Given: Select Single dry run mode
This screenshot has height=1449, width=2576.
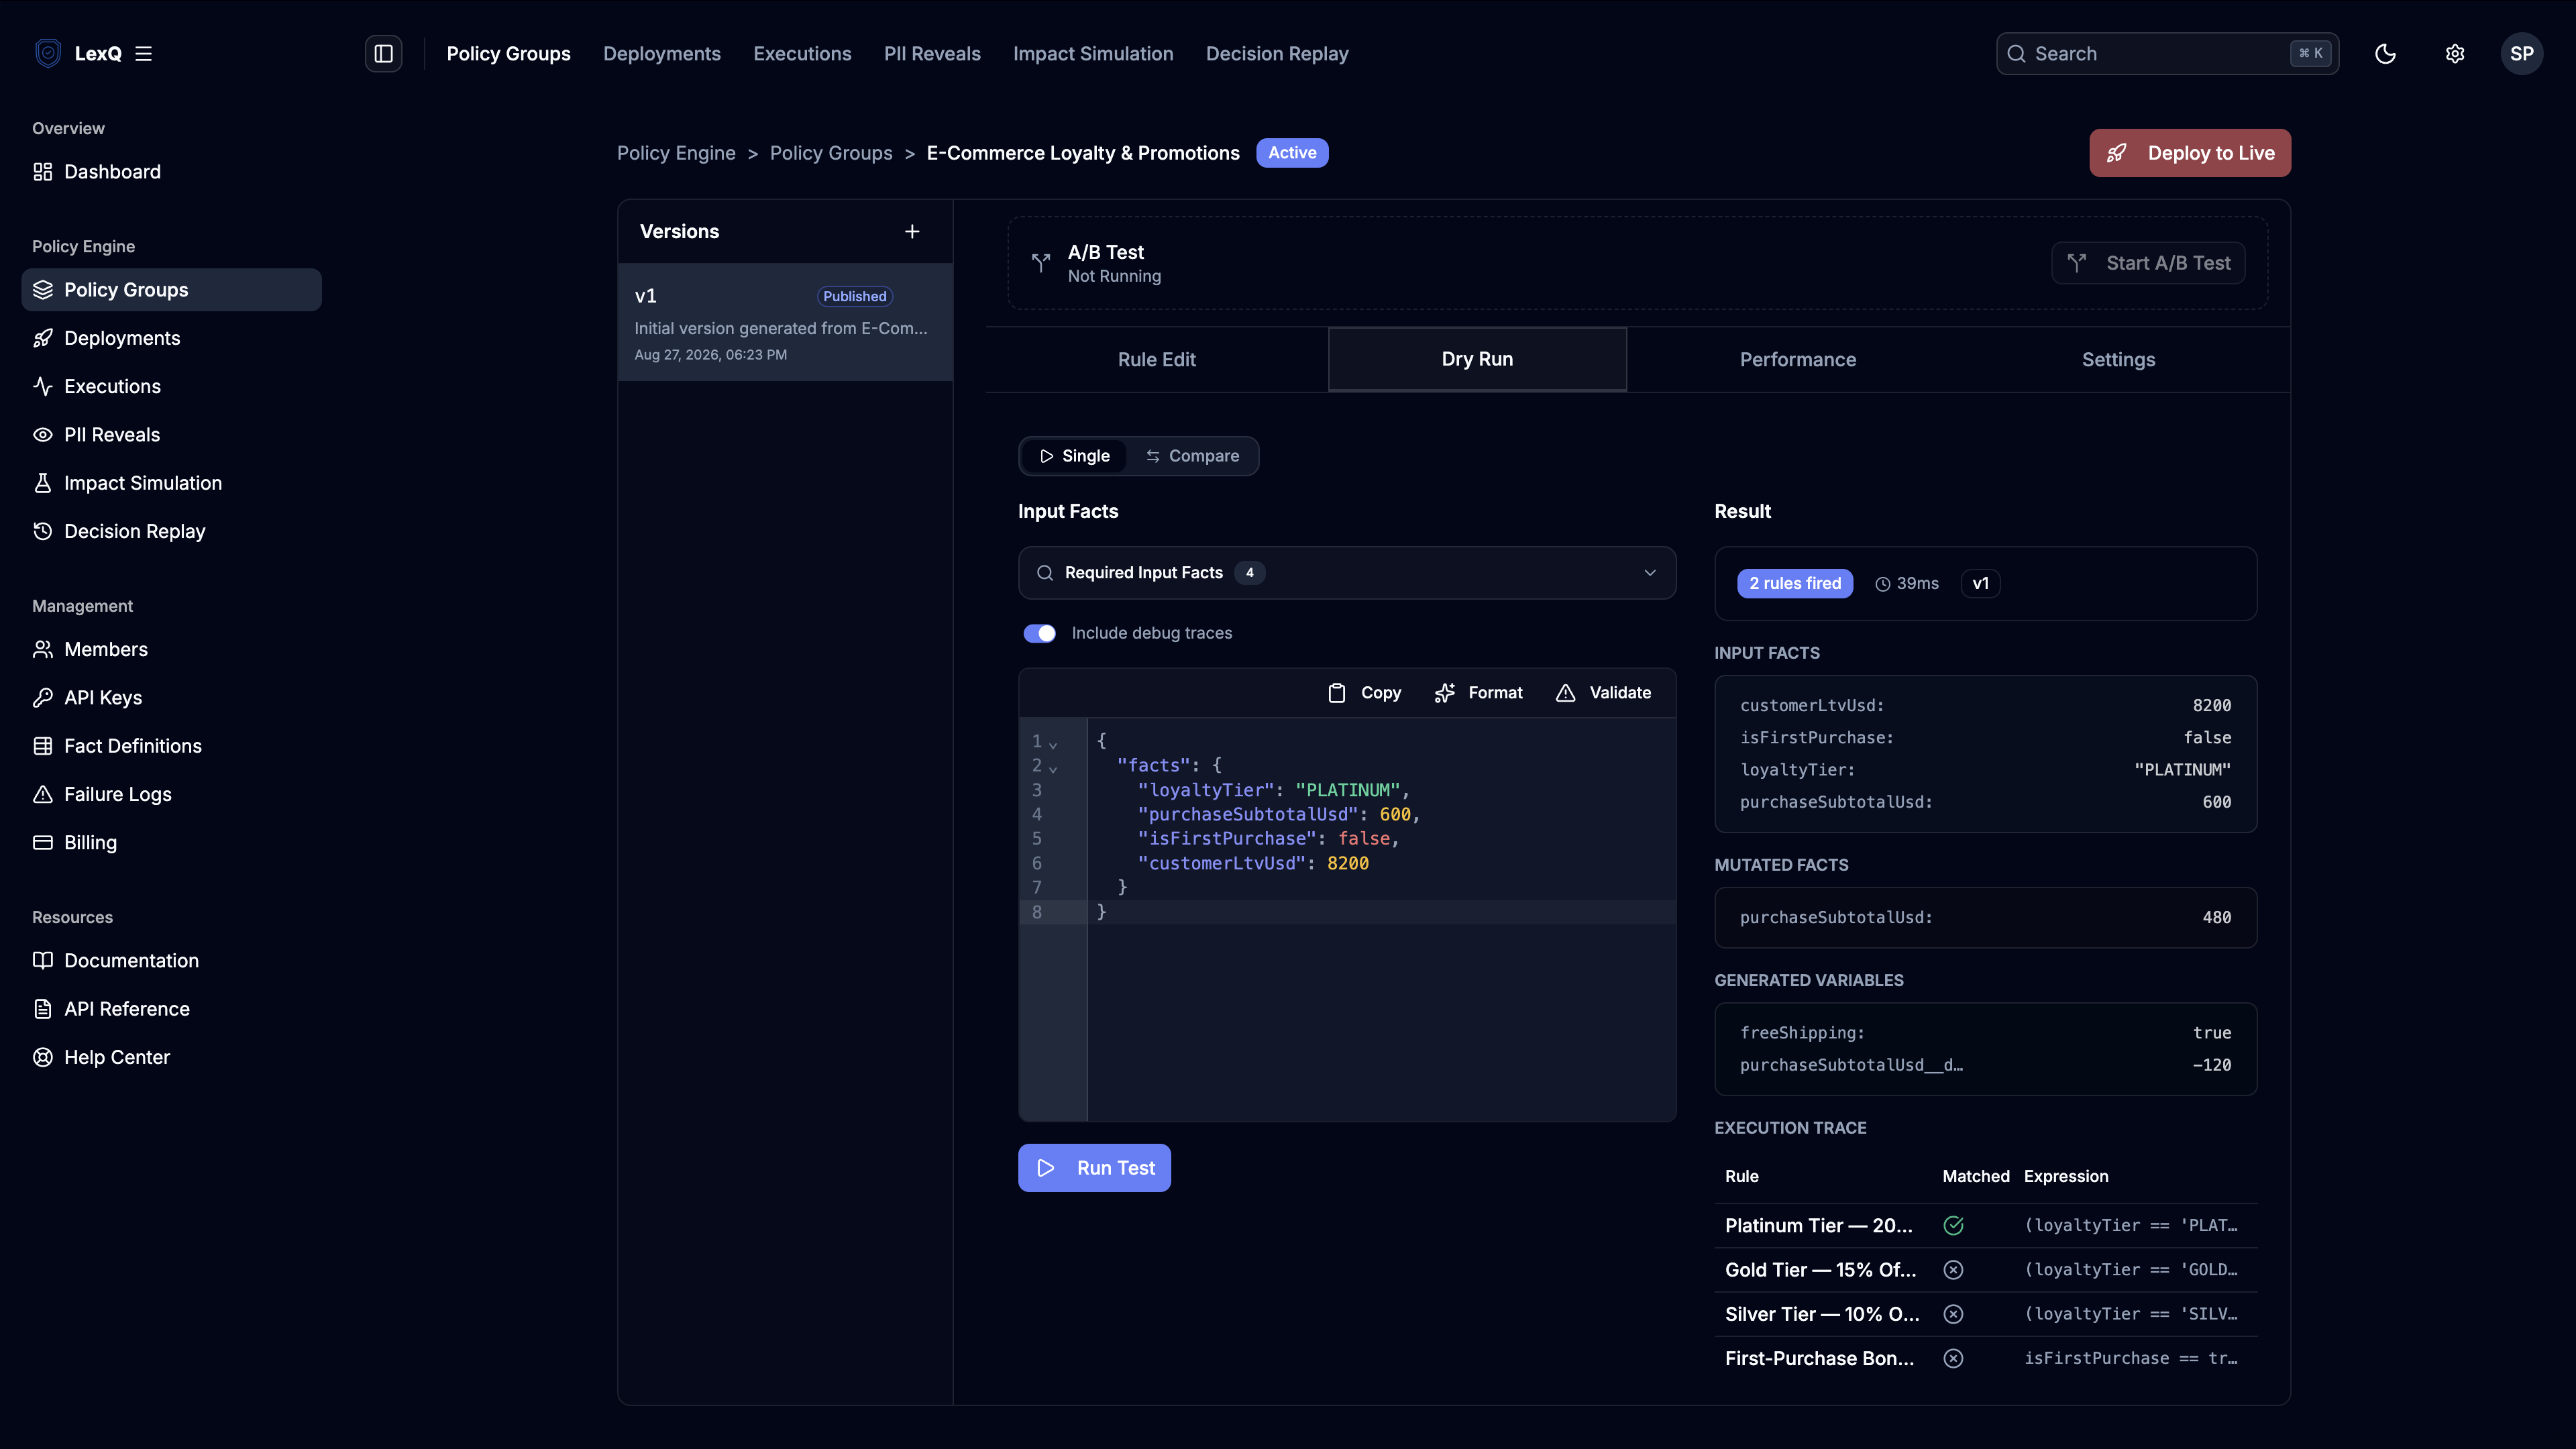Looking at the screenshot, I should (1074, 456).
